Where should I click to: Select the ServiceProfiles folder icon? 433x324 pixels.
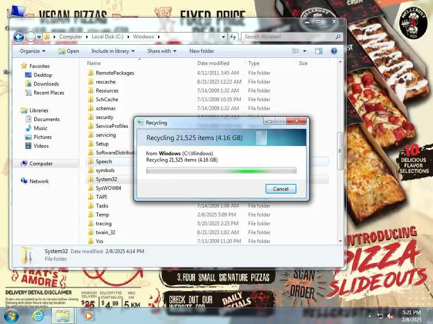point(90,126)
